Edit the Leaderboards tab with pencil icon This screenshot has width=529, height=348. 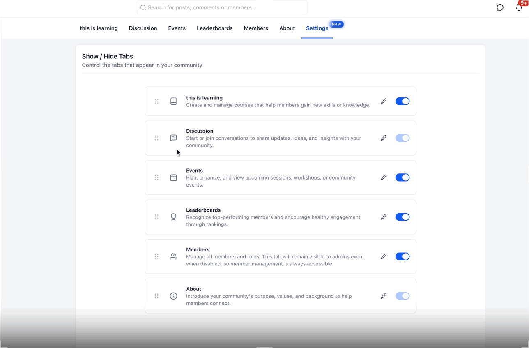pos(384,217)
